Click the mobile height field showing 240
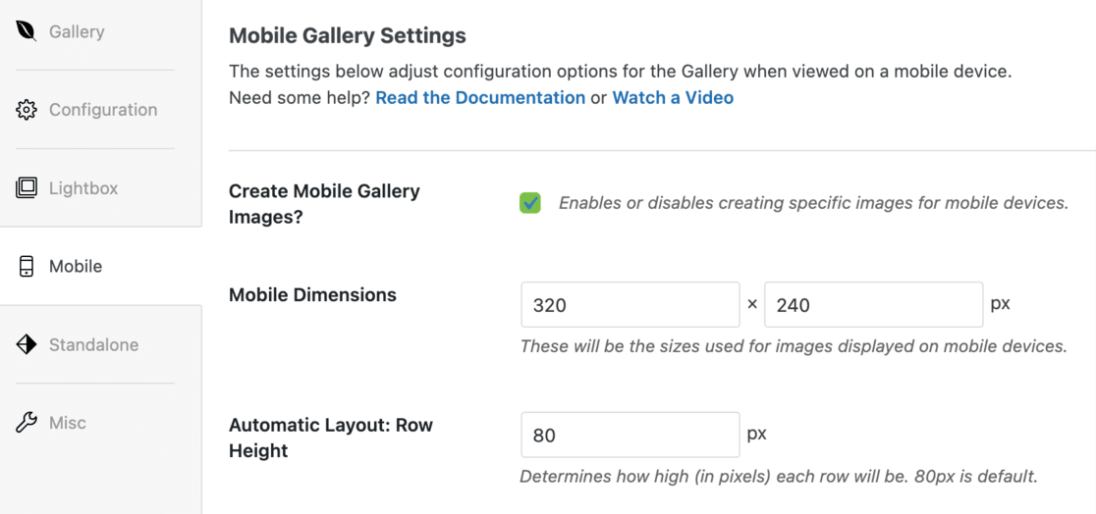Screen dimensions: 1096x514 [x=873, y=305]
